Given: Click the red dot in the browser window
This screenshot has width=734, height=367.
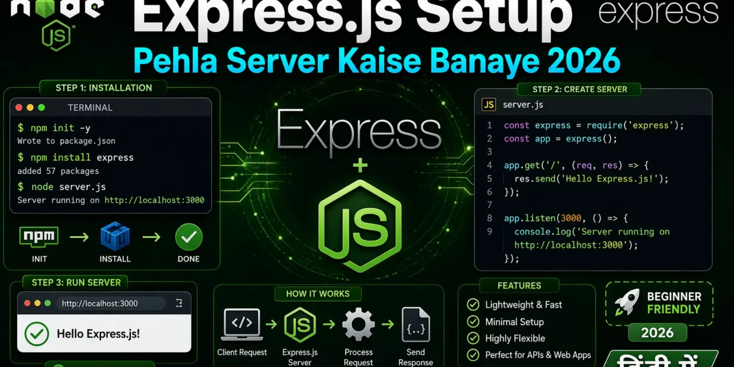Looking at the screenshot, I should (27, 303).
